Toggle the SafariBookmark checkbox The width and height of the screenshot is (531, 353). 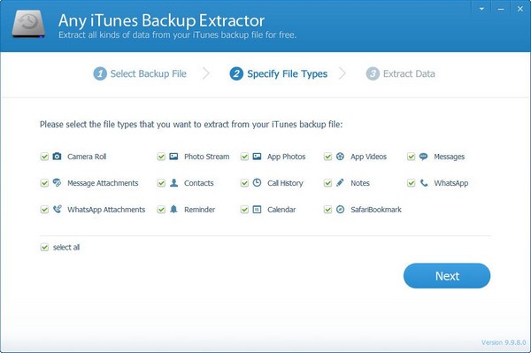click(x=327, y=210)
